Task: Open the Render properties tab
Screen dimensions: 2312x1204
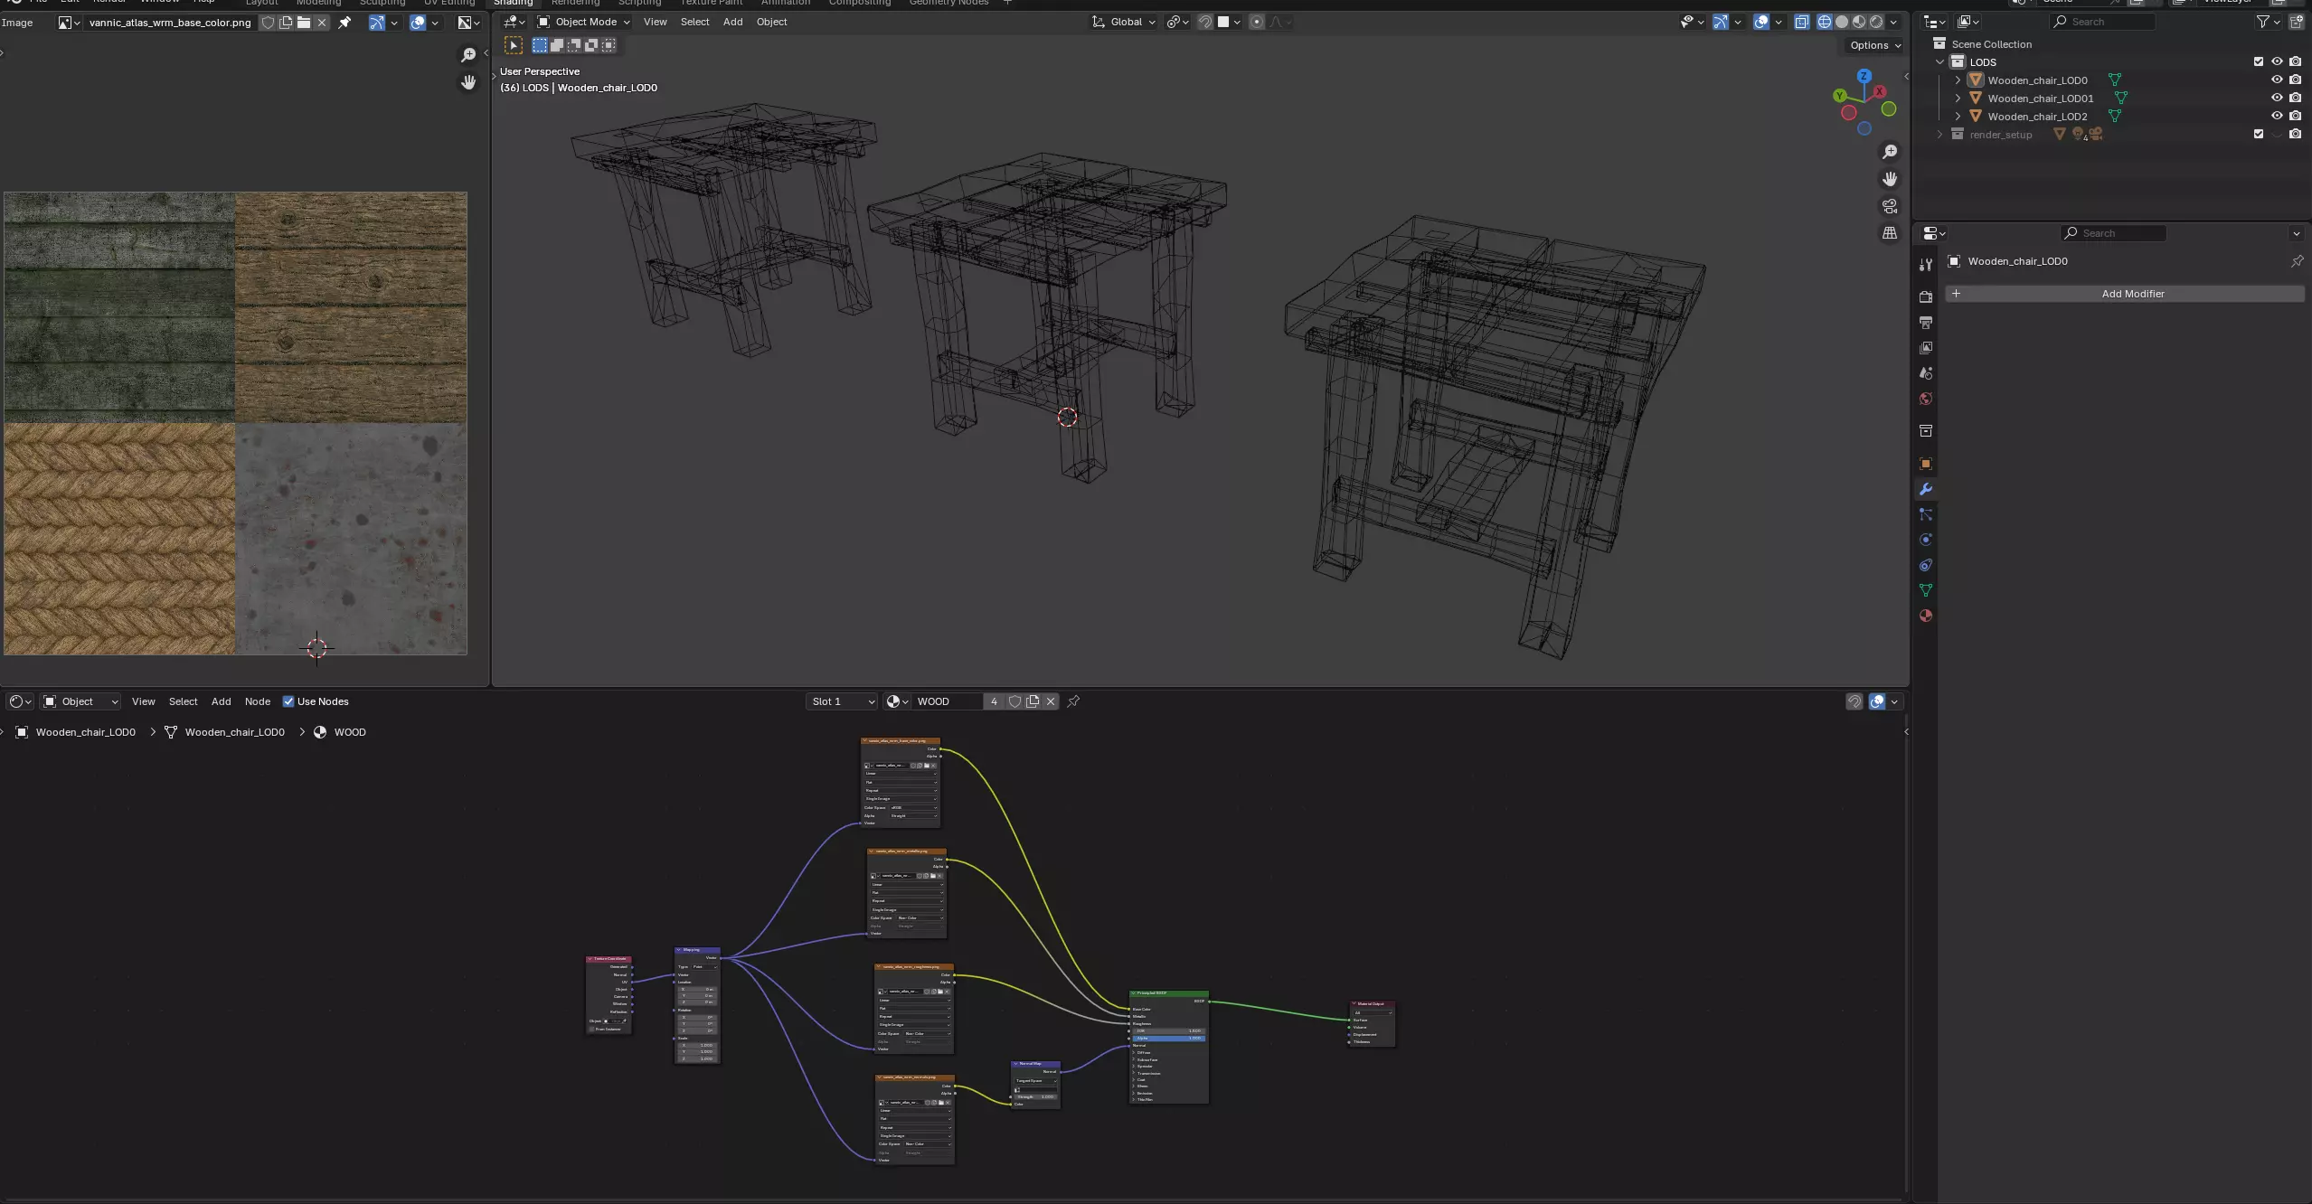Action: tap(1926, 296)
